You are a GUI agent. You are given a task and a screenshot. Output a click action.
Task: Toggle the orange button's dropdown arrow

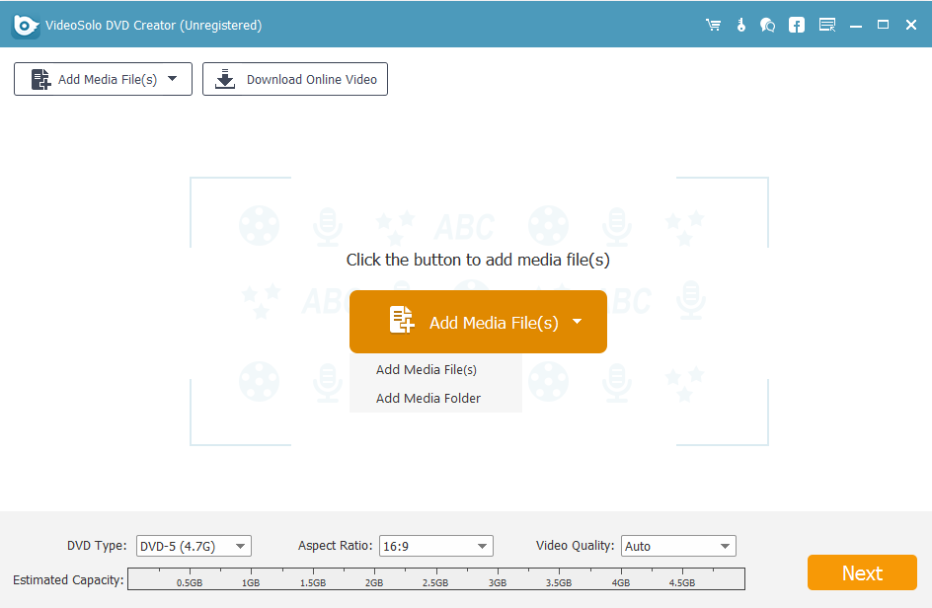click(578, 322)
